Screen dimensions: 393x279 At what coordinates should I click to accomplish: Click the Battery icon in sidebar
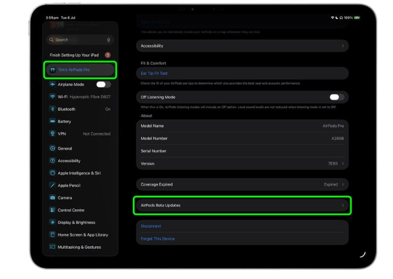52,122
